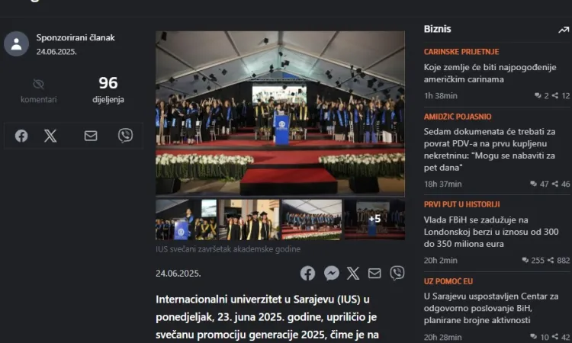Click the Sponzorirani članak author avatar
572x343 pixels.
17,43
